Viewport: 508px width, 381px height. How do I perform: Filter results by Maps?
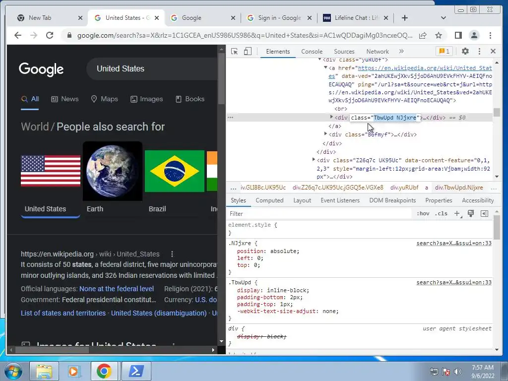[x=104, y=99]
